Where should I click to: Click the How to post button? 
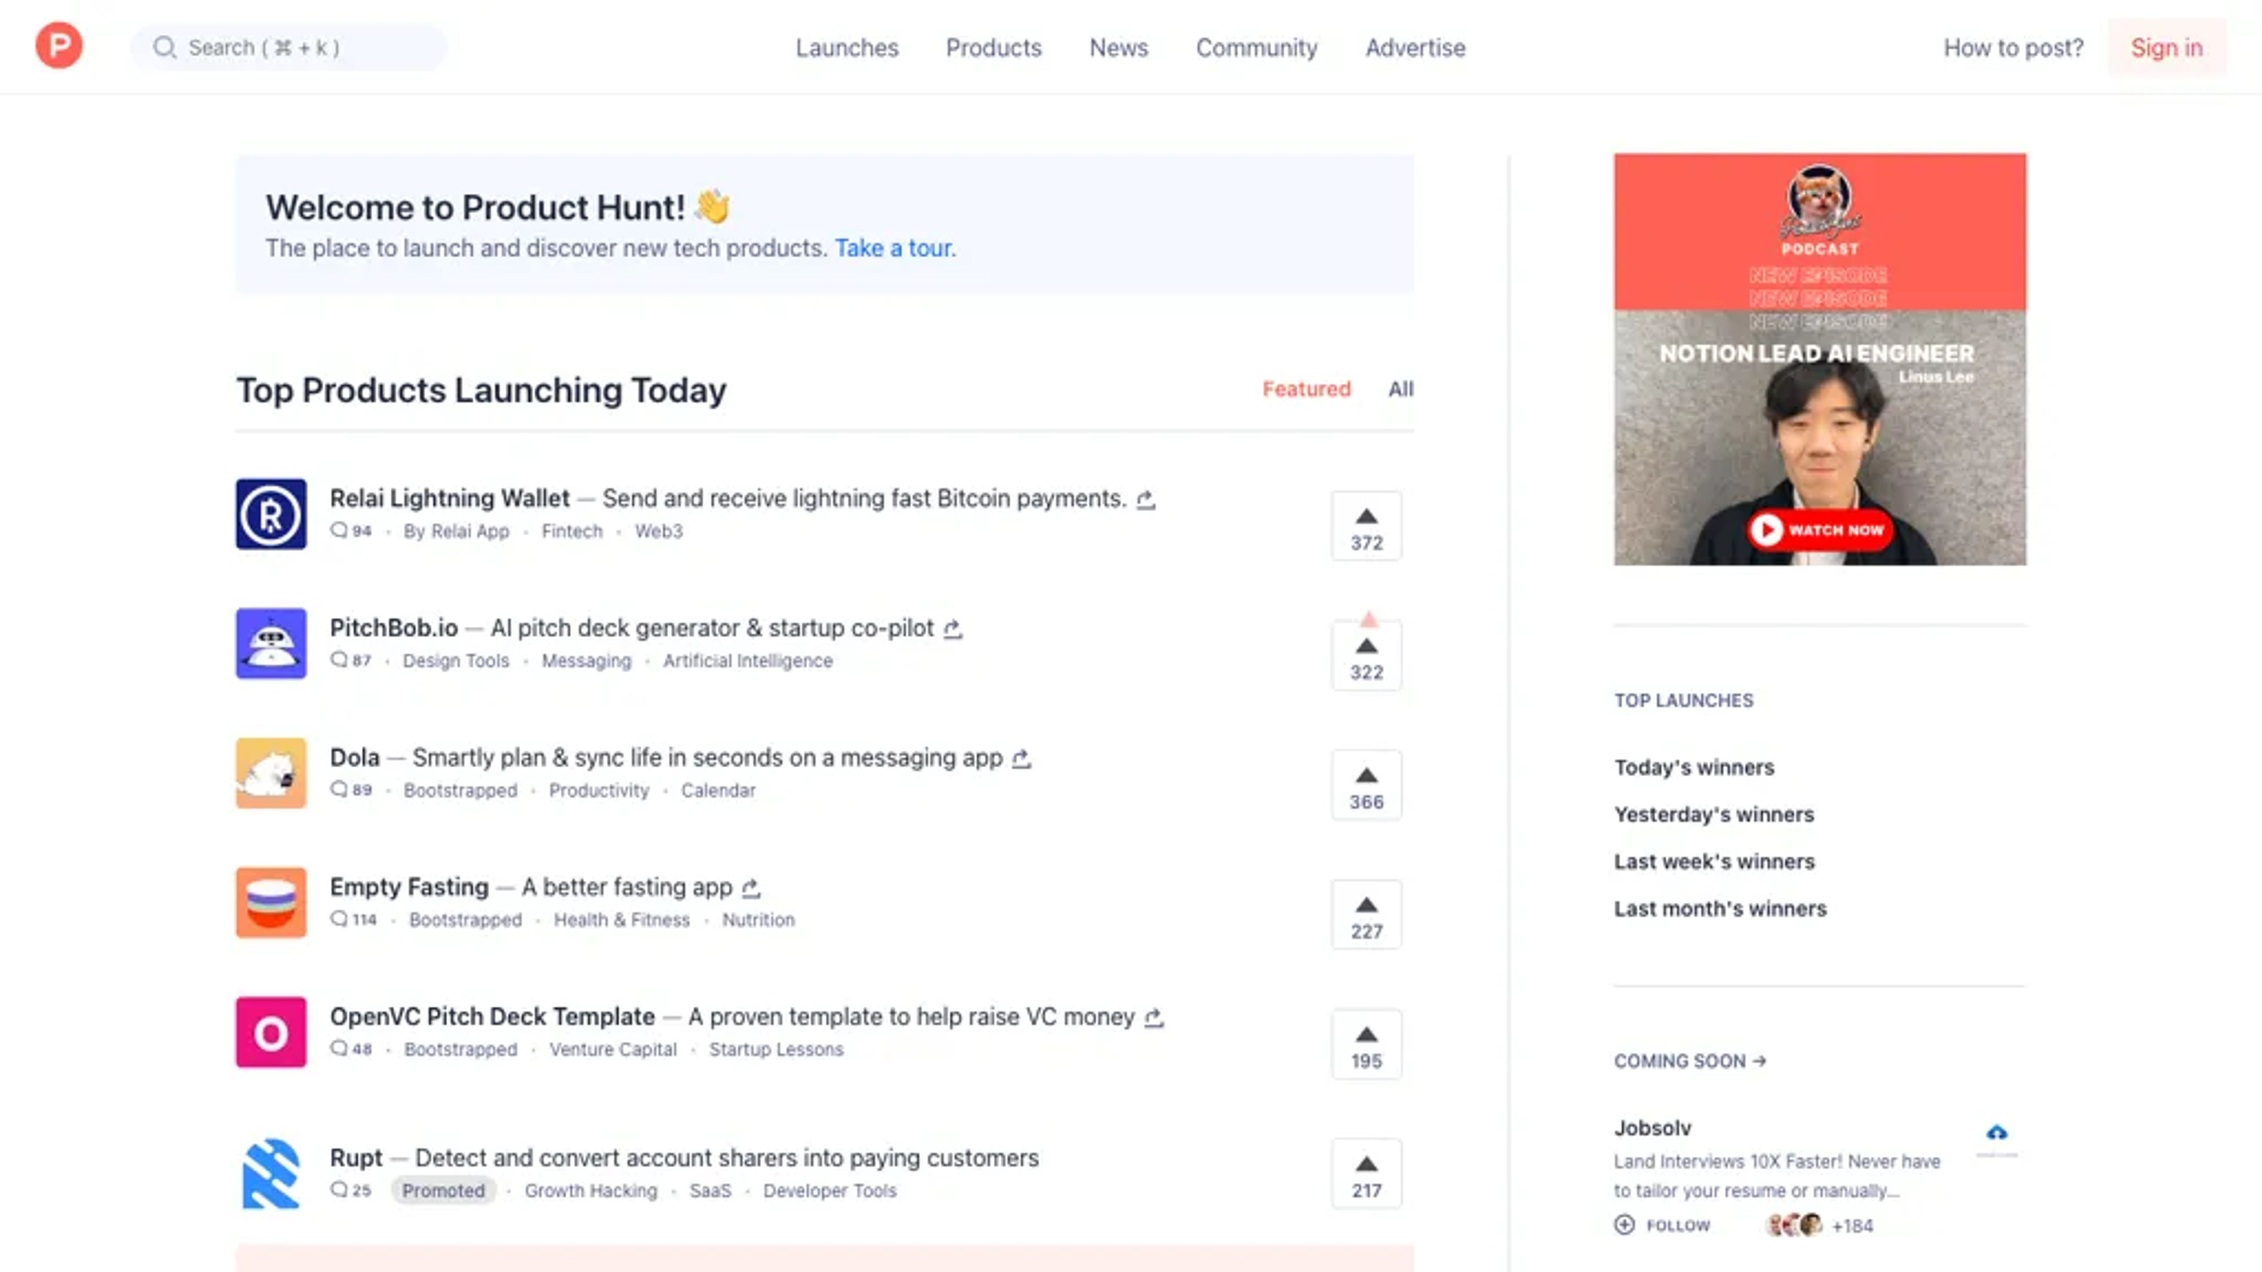click(2013, 47)
